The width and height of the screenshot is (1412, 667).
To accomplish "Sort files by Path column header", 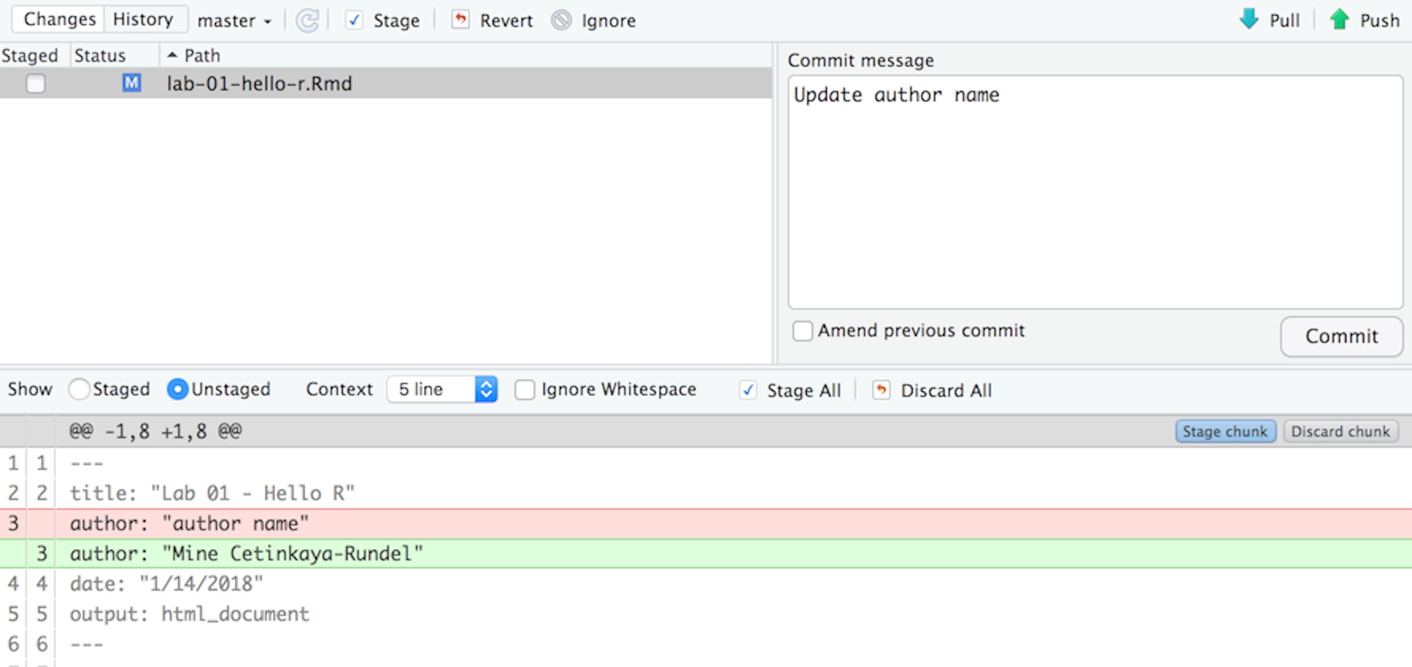I will click(x=202, y=56).
